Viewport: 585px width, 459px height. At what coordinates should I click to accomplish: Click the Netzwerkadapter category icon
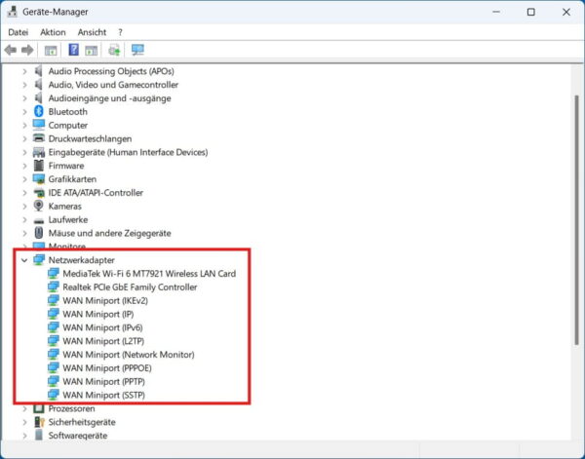[39, 260]
